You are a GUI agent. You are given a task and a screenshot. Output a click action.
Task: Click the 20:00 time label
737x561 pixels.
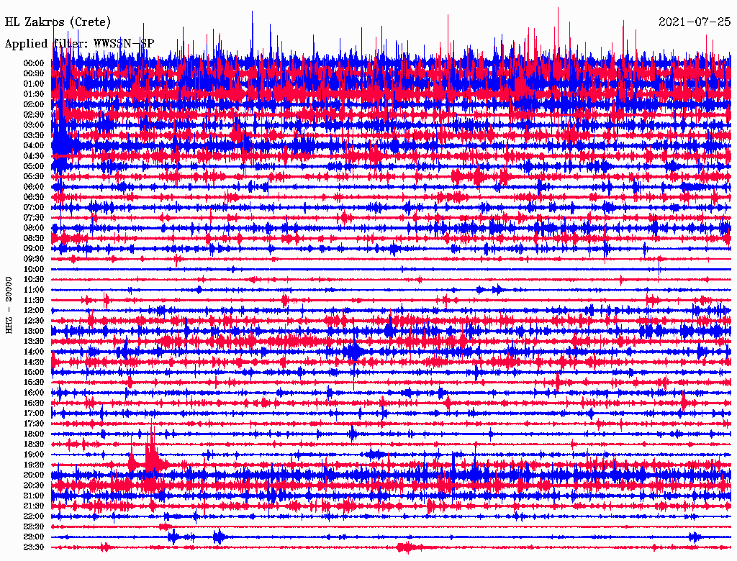[x=34, y=475]
